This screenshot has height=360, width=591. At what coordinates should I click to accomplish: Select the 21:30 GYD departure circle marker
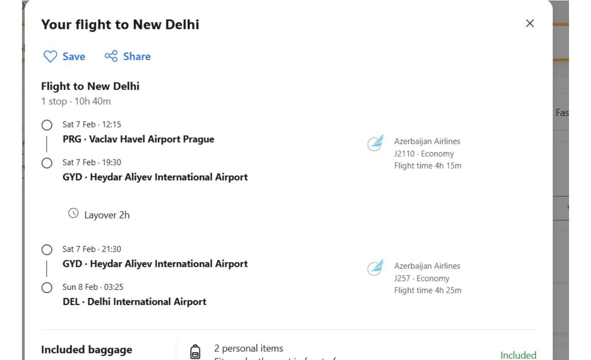[x=46, y=250]
